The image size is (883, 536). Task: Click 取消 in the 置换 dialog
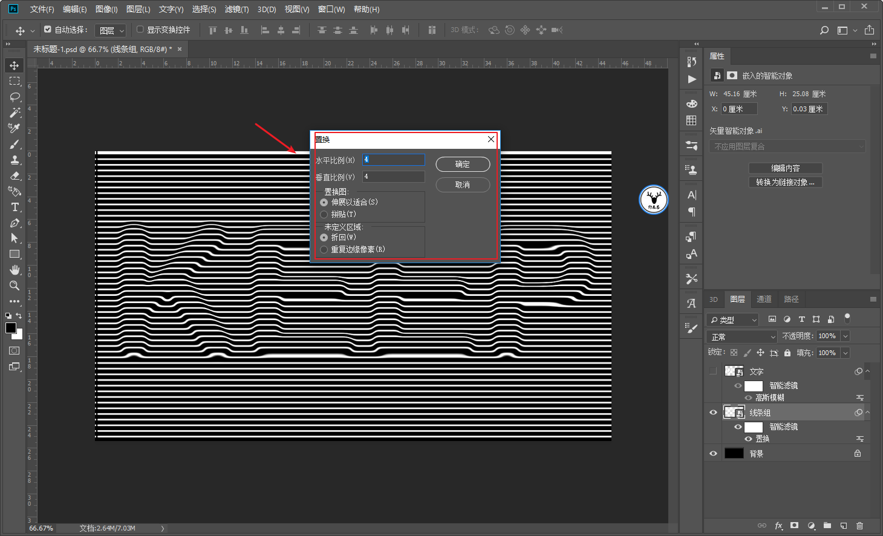tap(463, 185)
